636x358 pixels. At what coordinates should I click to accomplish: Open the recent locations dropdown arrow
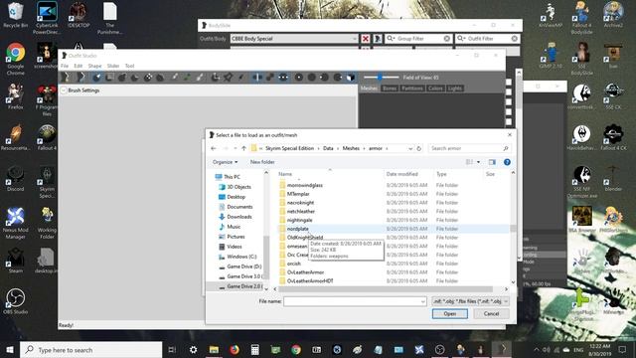(x=235, y=148)
